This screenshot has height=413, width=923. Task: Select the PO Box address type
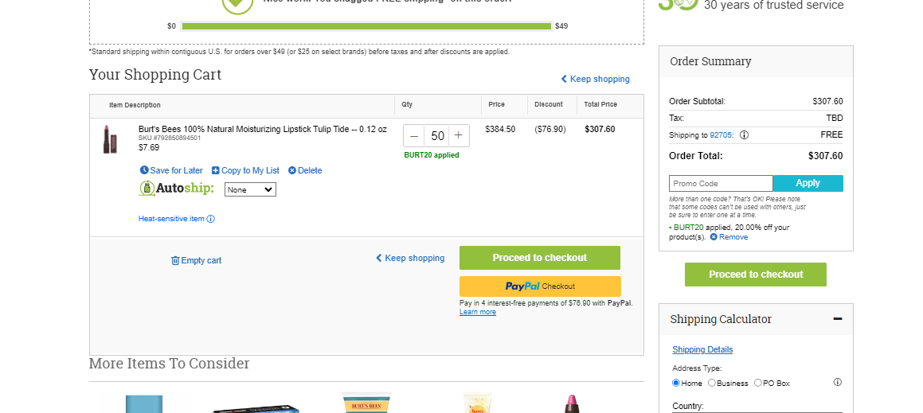758,383
